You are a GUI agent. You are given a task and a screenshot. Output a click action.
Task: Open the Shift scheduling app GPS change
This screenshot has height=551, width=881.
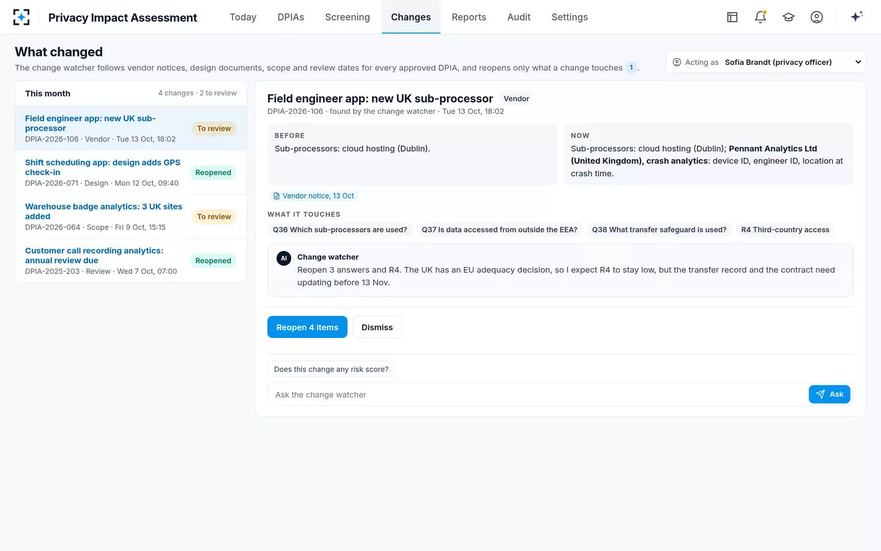click(131, 173)
